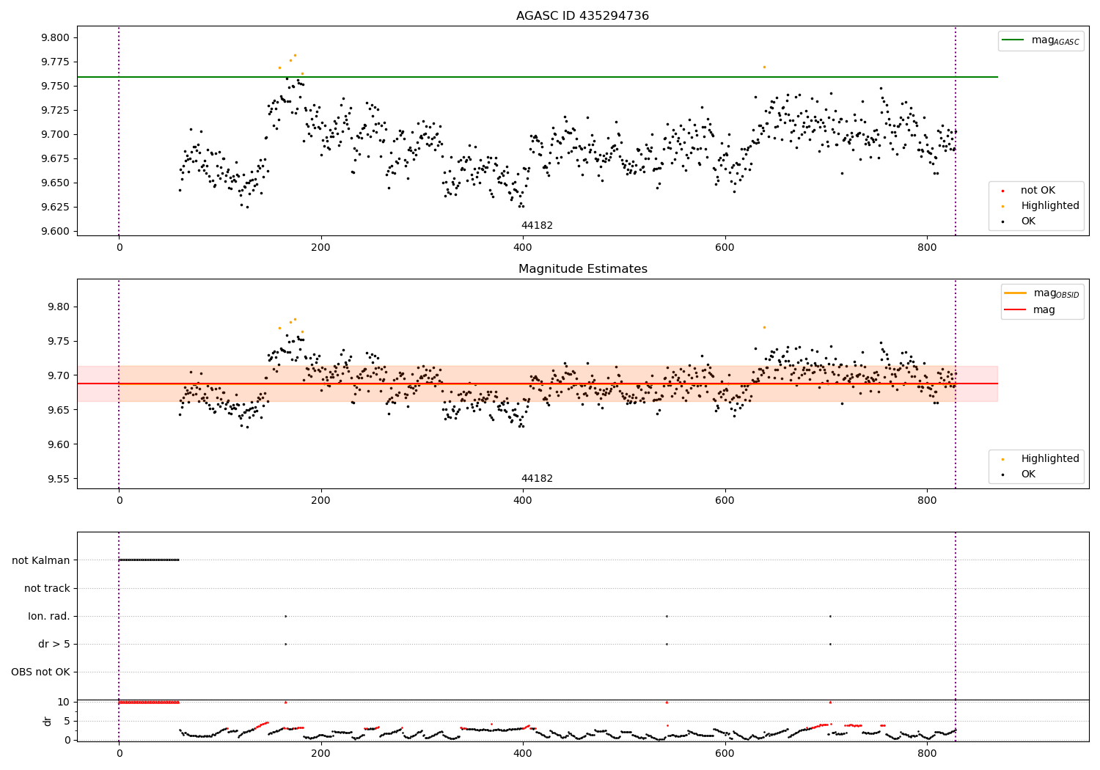Click the isolated orange point near x=640 in top plot

[764, 67]
